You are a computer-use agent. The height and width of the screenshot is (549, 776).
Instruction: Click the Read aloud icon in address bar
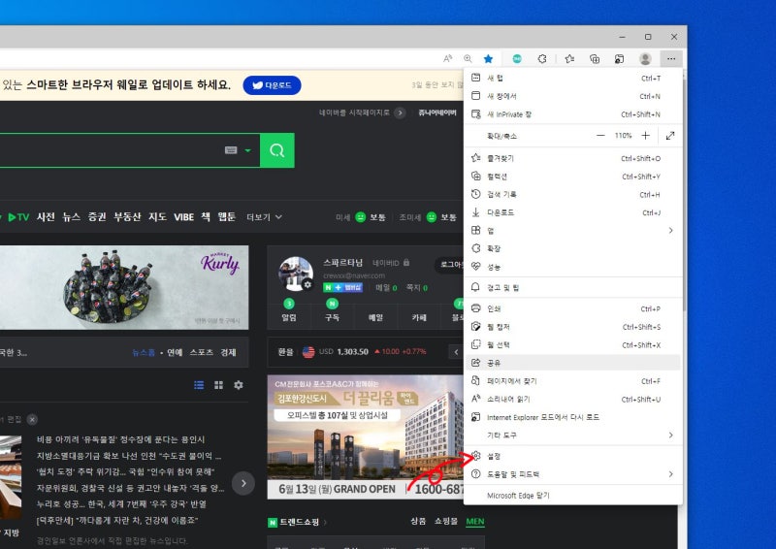point(448,59)
